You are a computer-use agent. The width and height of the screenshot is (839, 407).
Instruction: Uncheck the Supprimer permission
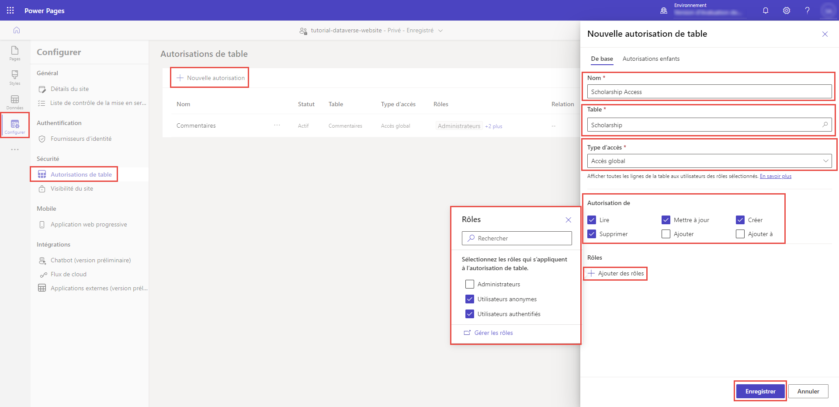(x=592, y=234)
